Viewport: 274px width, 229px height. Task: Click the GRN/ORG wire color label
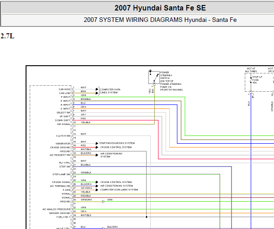[x=86, y=200]
